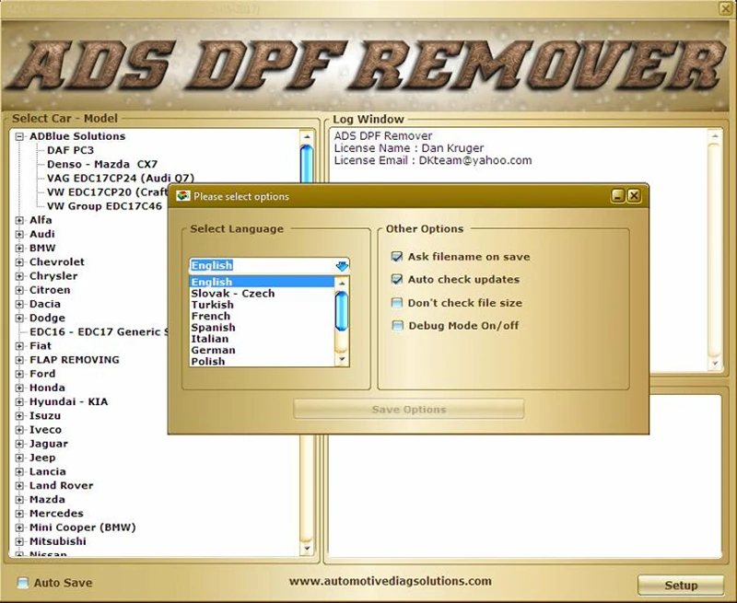Click Log Window scrollbar down arrow
Viewport: 737px width, 603px height.
pos(715,363)
